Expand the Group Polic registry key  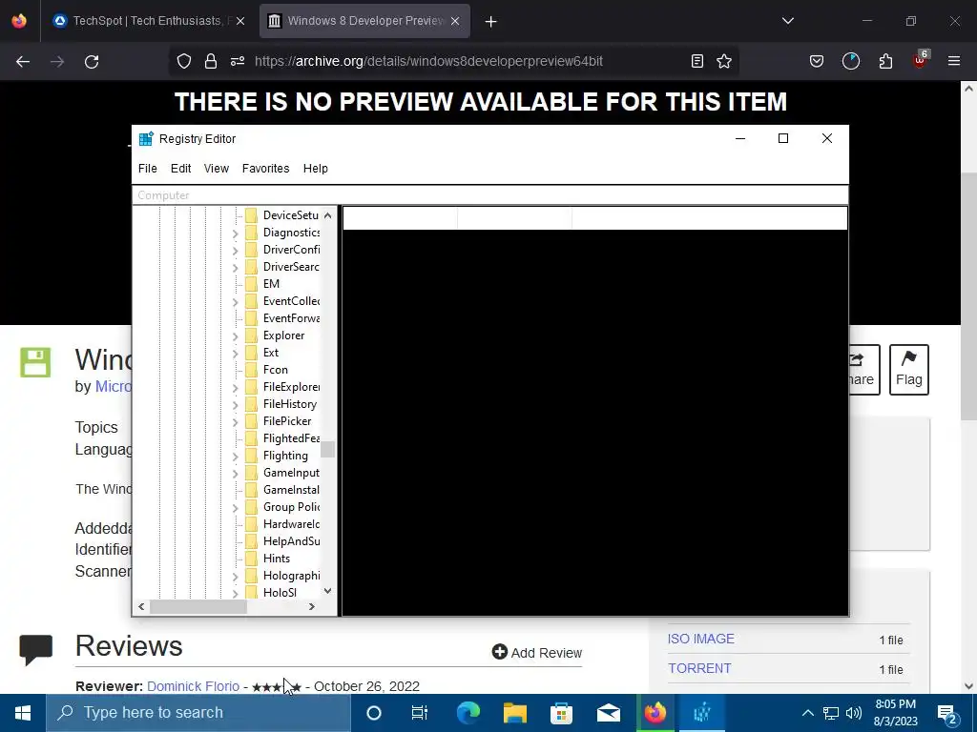235,508
